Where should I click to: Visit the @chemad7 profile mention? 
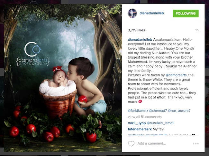[x=158, y=111]
